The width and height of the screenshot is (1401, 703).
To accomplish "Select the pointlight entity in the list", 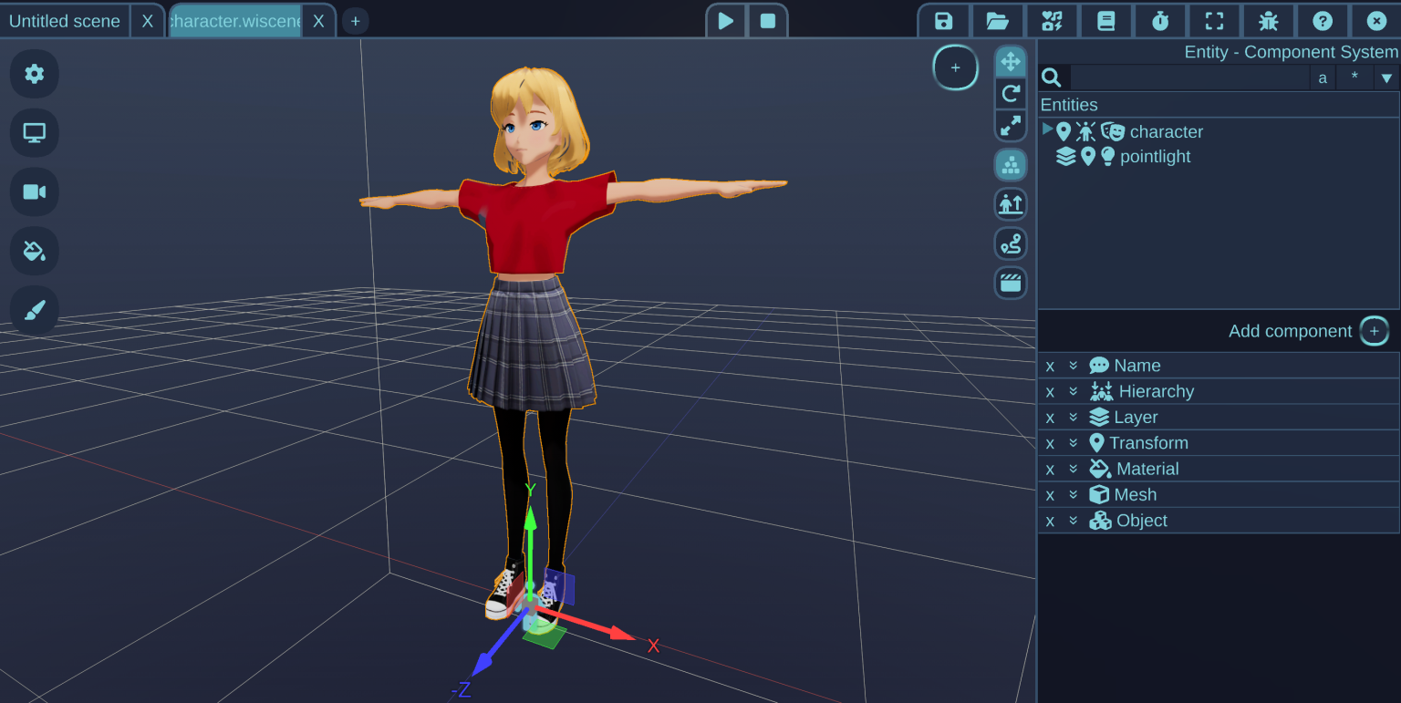I will [x=1155, y=157].
